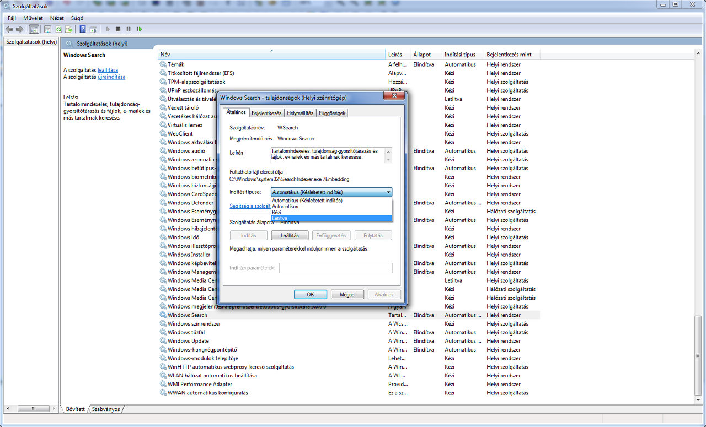Stop the service with the square toolbar icon

118,29
